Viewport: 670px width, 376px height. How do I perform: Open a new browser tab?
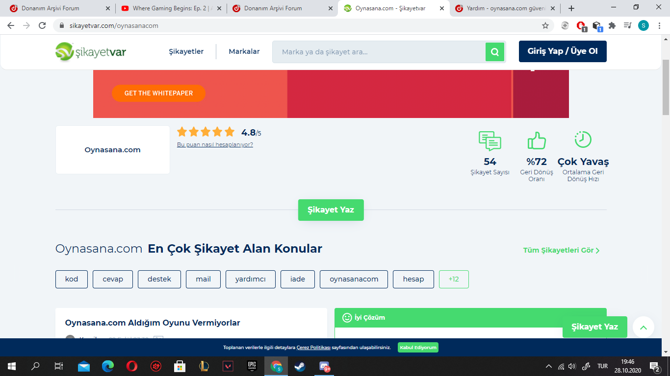[x=571, y=8]
